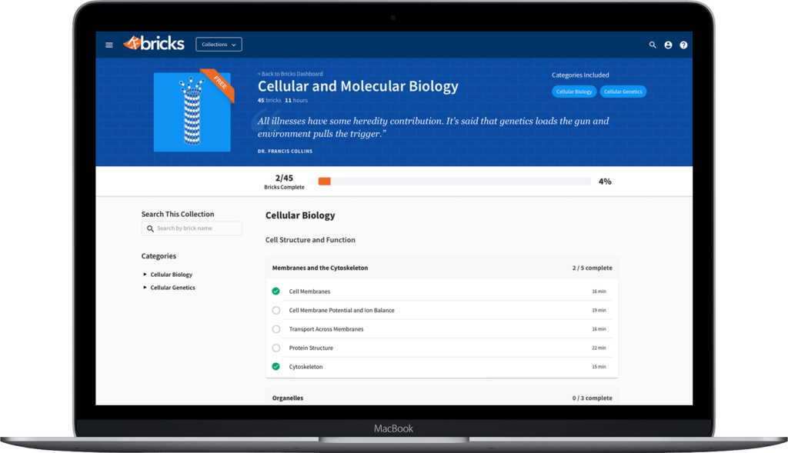Open the Protein Structure brick
This screenshot has height=453, width=788.
311,348
